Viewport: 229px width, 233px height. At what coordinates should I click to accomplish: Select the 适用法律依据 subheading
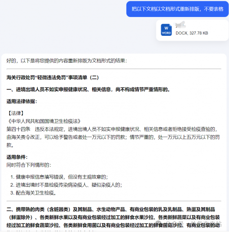pos(22,101)
